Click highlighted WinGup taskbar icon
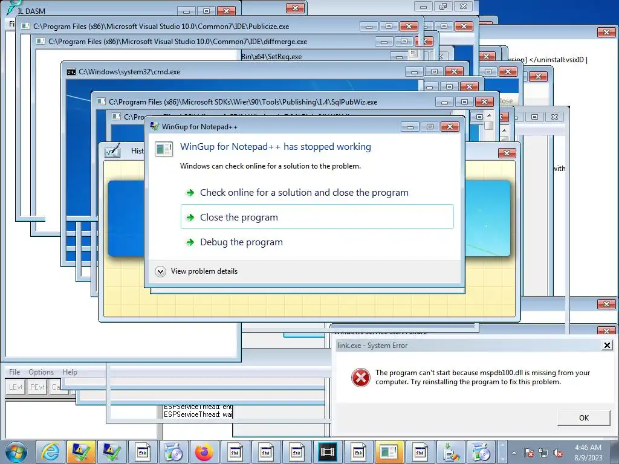619x464 pixels. coord(389,452)
